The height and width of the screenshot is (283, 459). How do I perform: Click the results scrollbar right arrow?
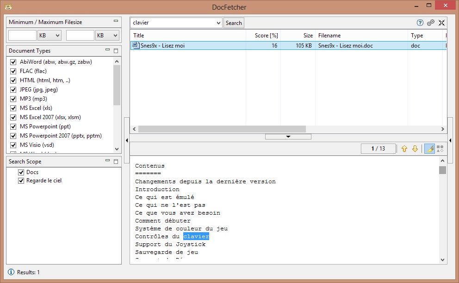click(443, 129)
